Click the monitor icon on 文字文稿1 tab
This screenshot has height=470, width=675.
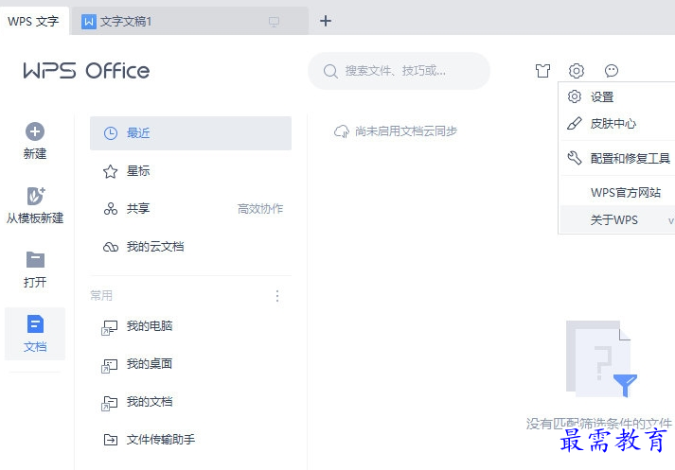point(274,22)
